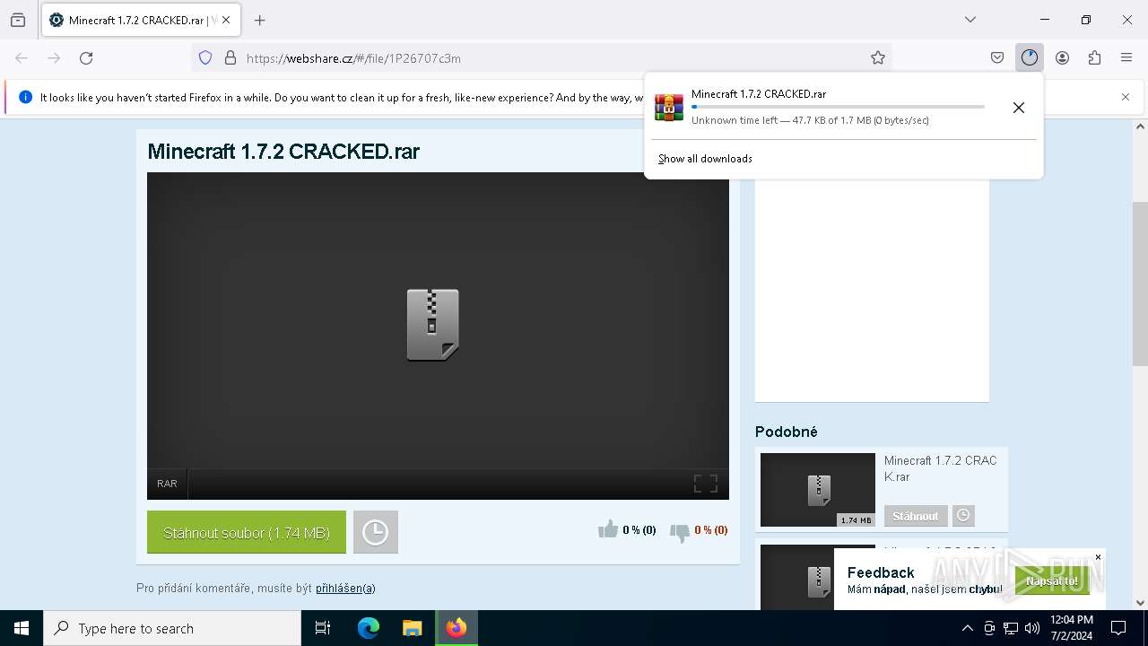Go forward to next page
1148x646 pixels.
coord(54,57)
